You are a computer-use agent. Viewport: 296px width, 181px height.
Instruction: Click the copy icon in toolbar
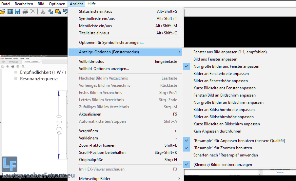point(50,11)
